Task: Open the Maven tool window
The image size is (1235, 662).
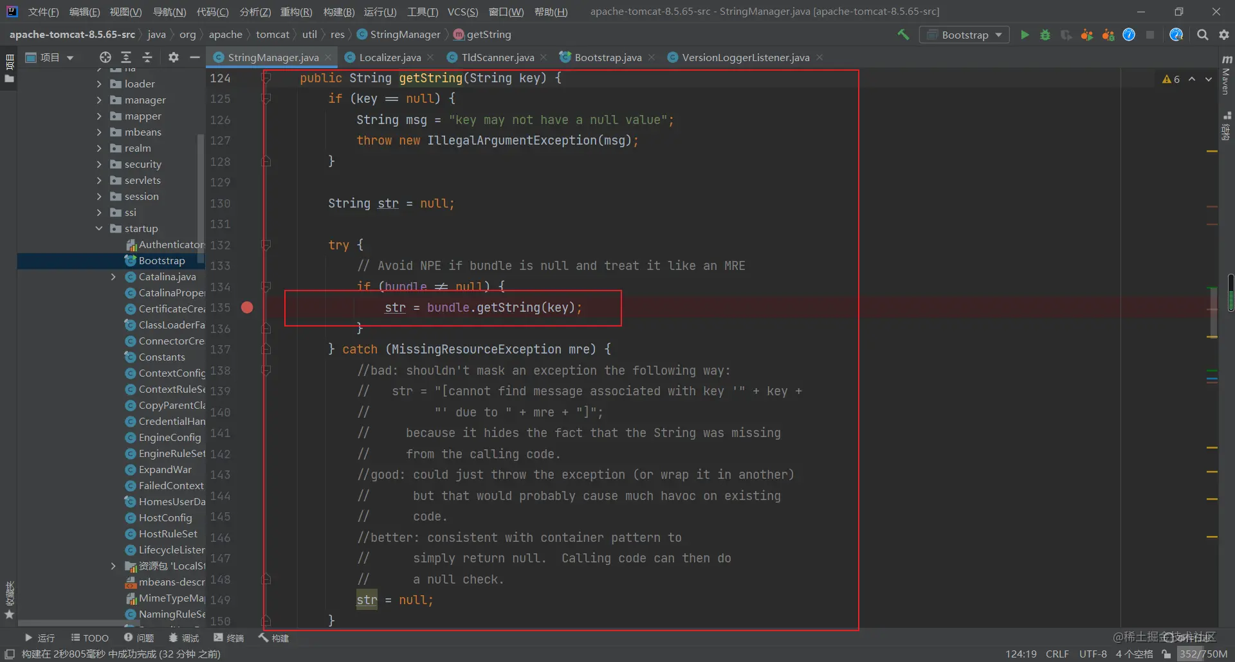Action: pyautogui.click(x=1227, y=75)
